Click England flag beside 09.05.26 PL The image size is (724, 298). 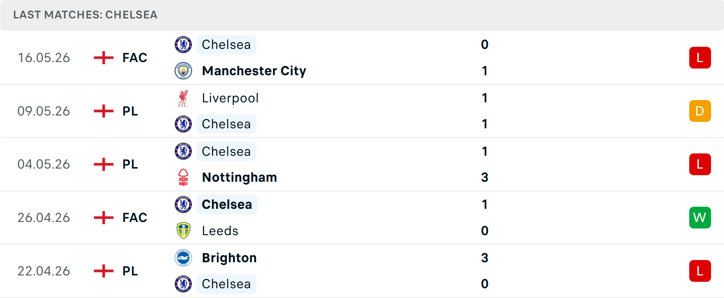104,111
